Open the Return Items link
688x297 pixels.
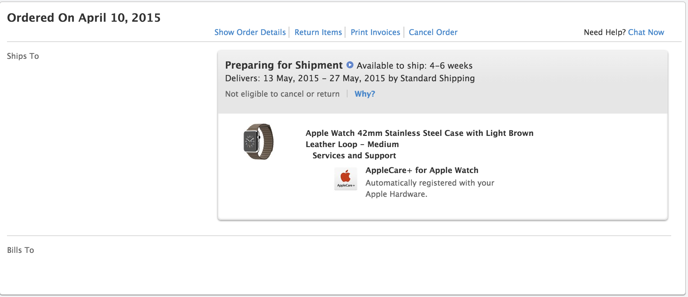pos(318,32)
